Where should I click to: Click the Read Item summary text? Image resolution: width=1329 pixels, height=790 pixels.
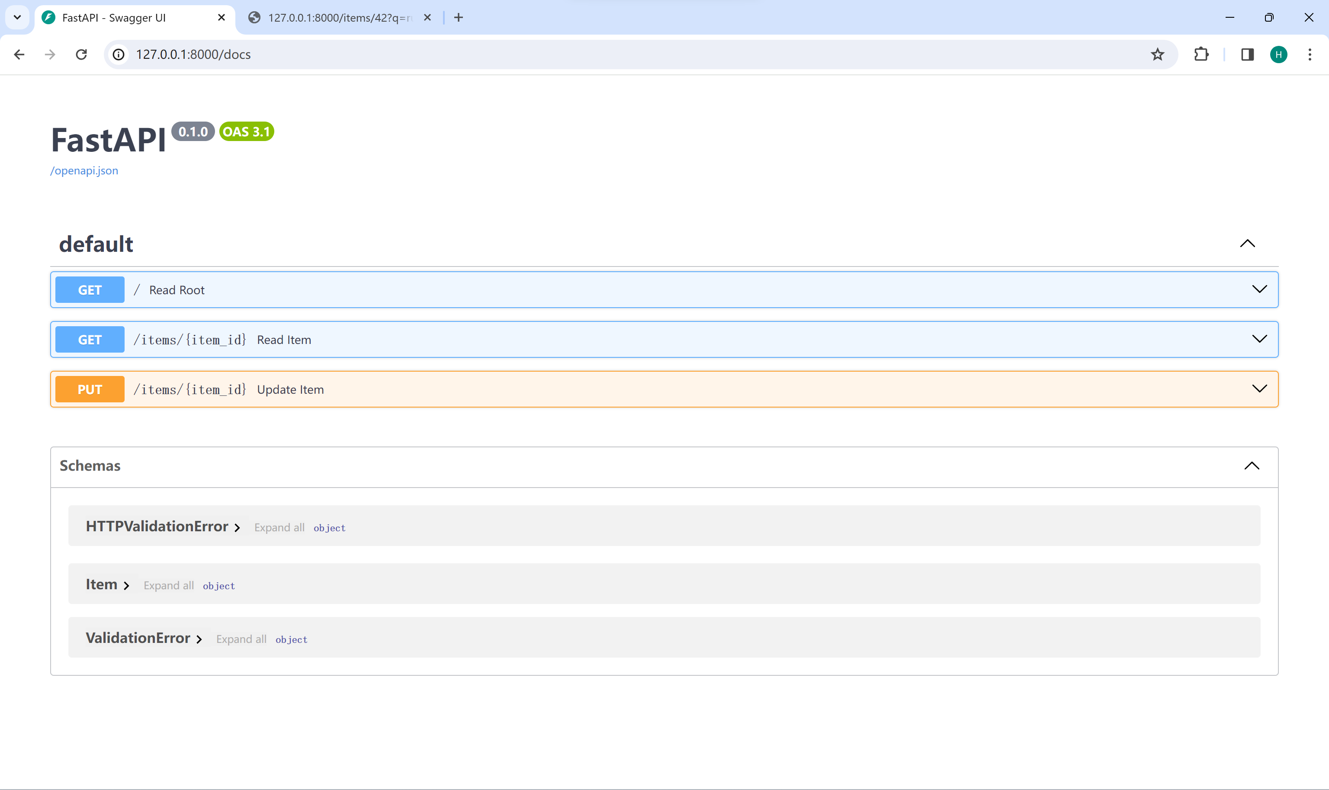(284, 340)
